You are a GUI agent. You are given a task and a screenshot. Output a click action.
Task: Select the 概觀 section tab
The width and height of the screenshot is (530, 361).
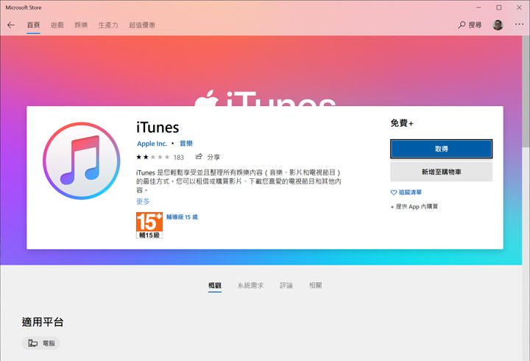point(215,285)
